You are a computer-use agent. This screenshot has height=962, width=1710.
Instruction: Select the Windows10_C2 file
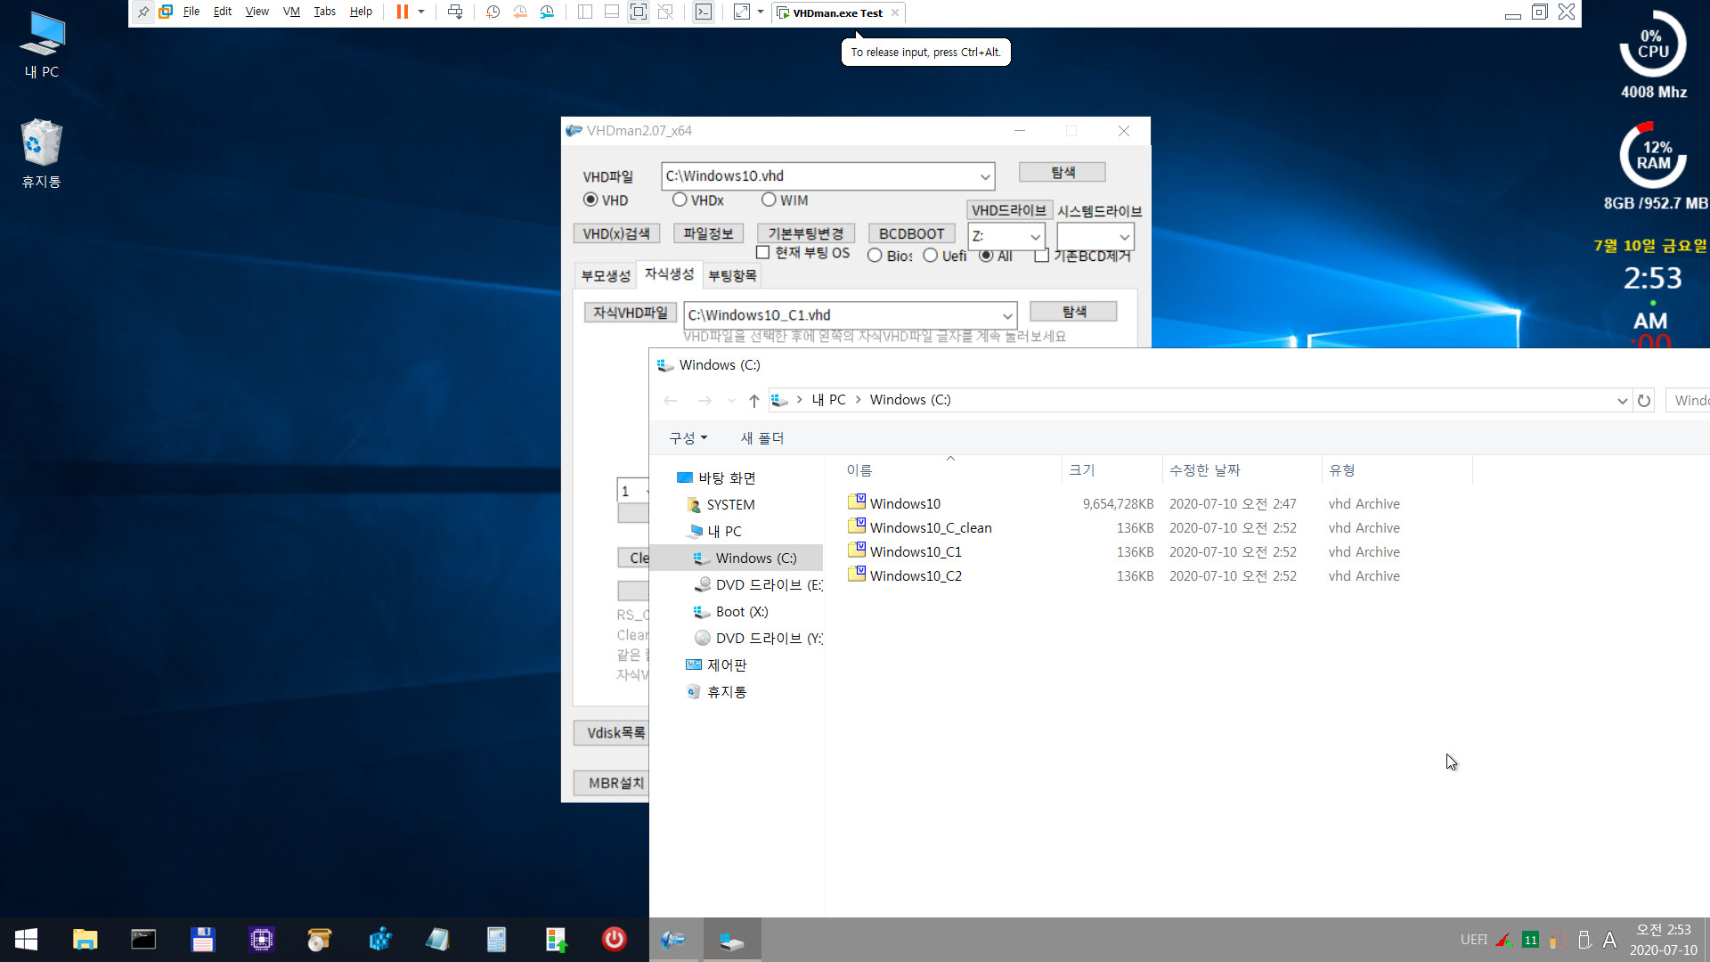(x=916, y=576)
